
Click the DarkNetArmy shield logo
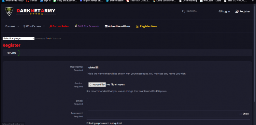pyautogui.click(x=9, y=11)
